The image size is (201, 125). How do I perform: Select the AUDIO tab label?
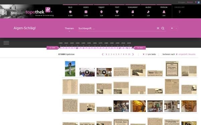(x=148, y=7)
